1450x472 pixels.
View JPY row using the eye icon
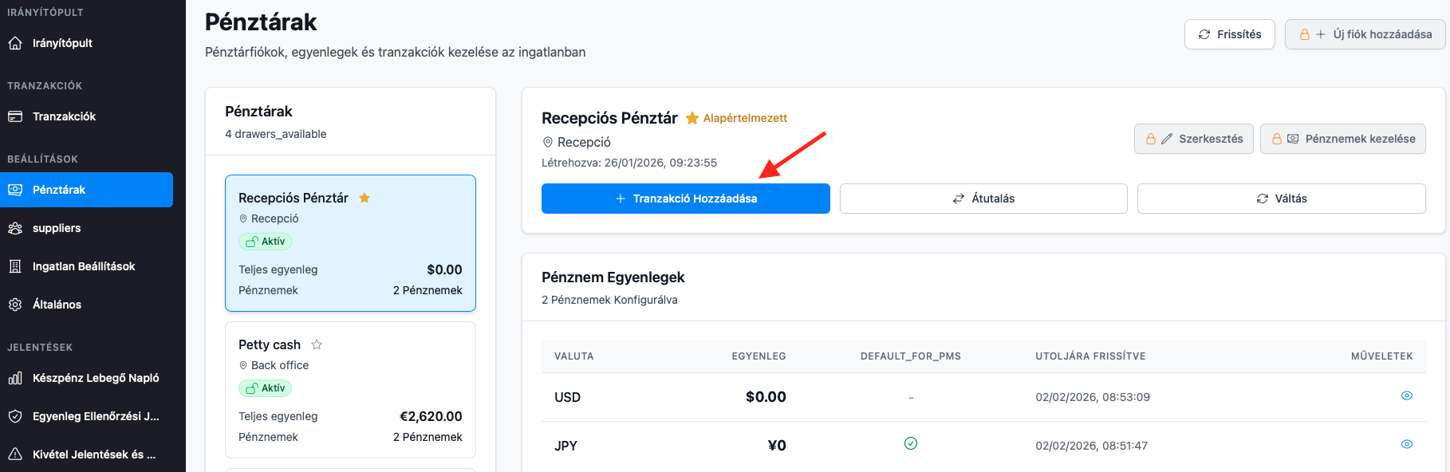point(1406,444)
